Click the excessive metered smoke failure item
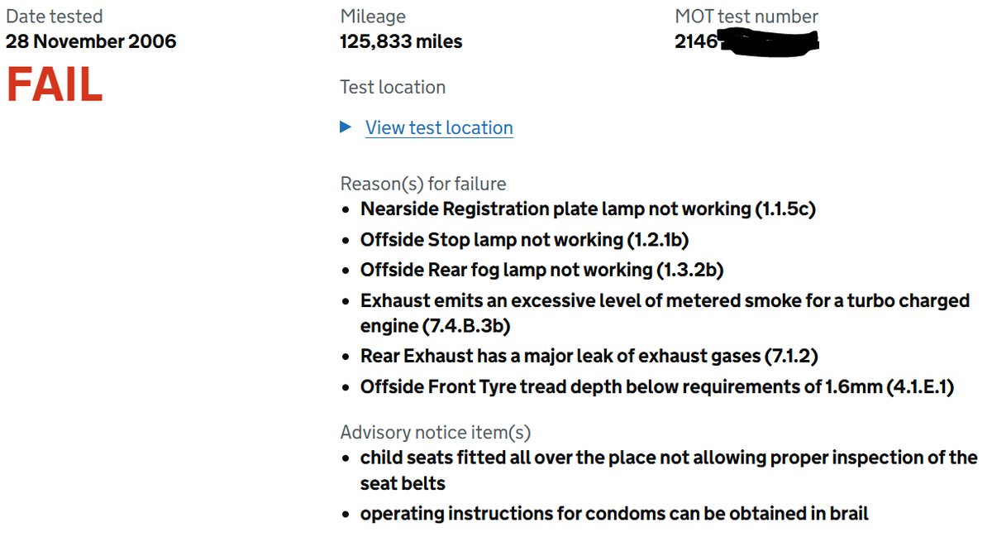The height and width of the screenshot is (537, 992). pos(665,301)
